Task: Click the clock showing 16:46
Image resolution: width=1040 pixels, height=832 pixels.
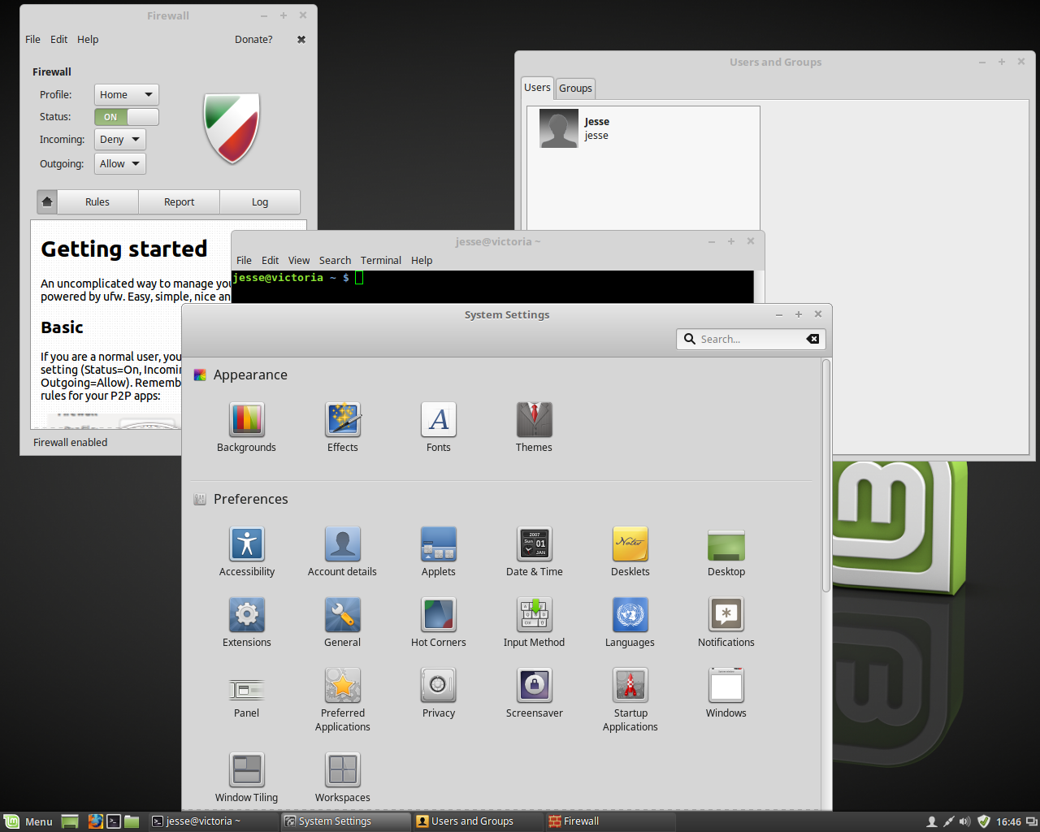Action: 1008,821
